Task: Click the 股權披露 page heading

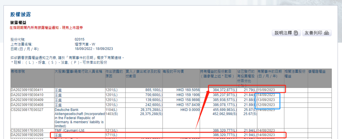Action: pyautogui.click(x=21, y=15)
